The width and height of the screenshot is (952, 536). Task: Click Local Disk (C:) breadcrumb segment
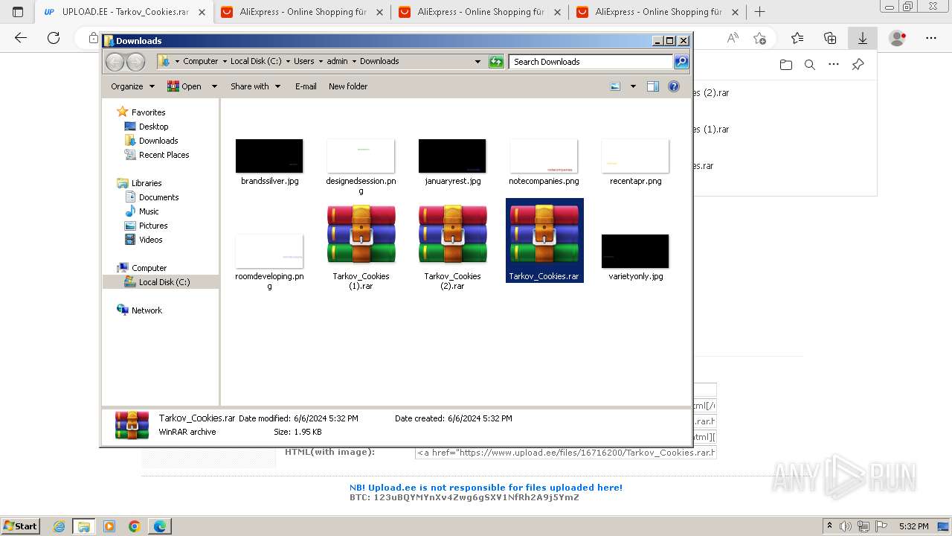click(x=256, y=62)
